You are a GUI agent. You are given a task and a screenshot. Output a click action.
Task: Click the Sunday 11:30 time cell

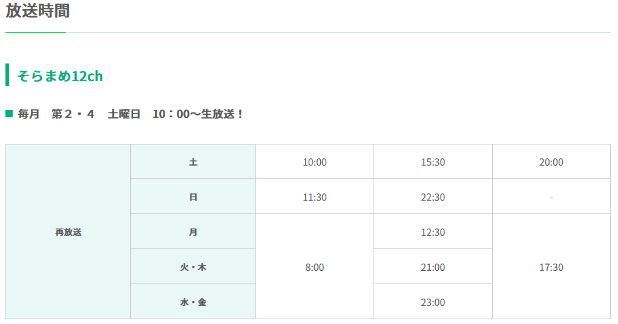tap(315, 196)
